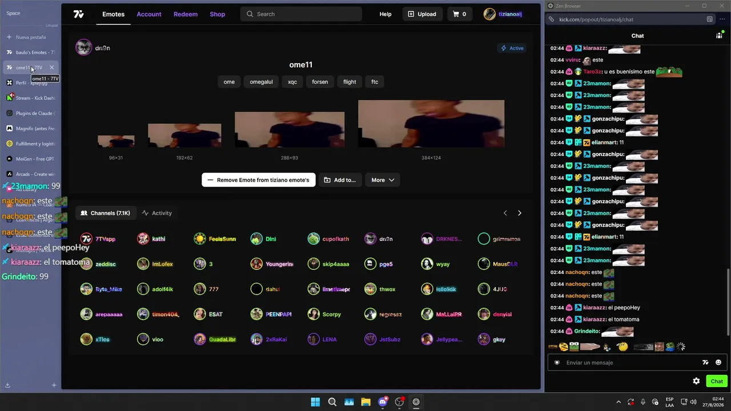Screen dimensions: 731x411
Task: Click the 7TV logo in the header
Action: (79, 14)
